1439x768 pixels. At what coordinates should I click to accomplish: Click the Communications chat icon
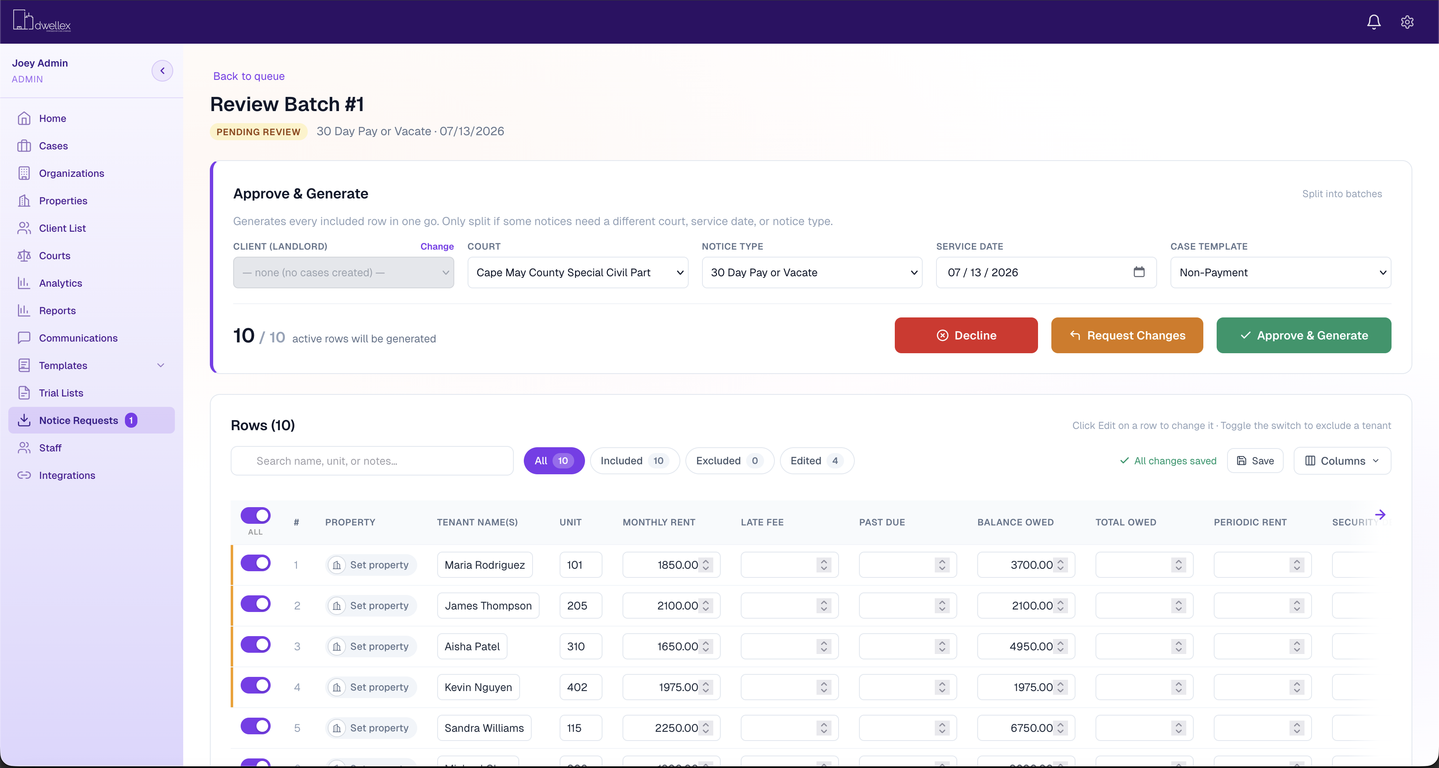click(24, 338)
